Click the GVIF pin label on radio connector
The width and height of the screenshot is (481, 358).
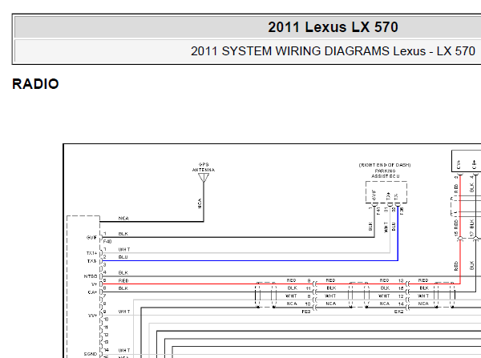point(91,238)
